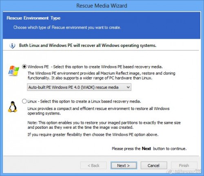
Task: Click the 'Choose which type of Rescue environment' subtitle
Action: tap(67, 28)
